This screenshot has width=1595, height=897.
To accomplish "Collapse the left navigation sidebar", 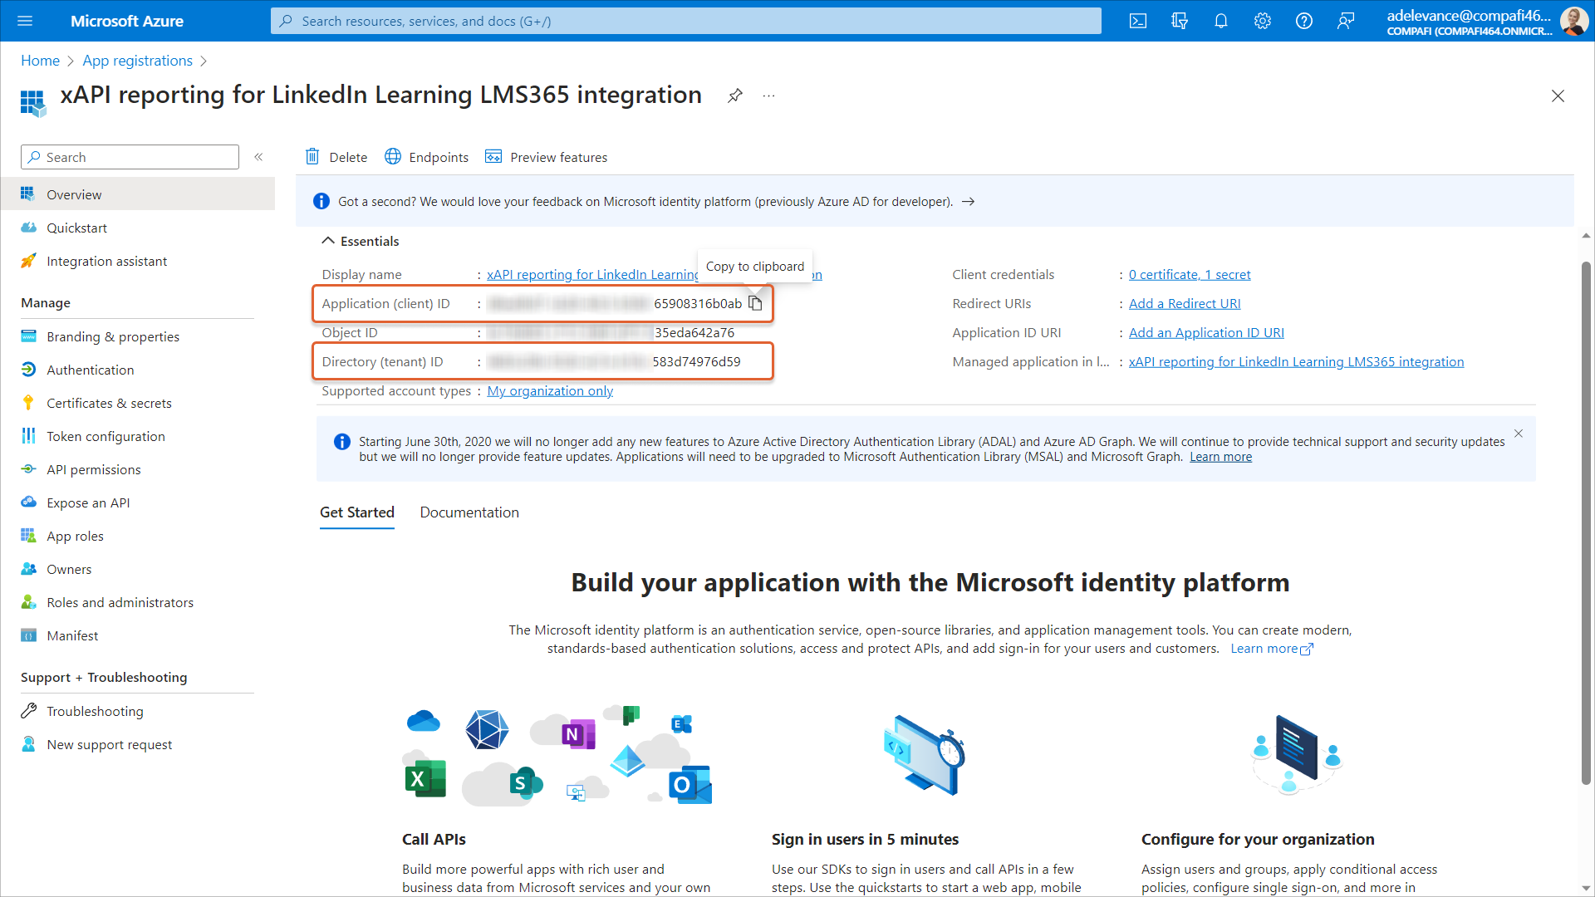I will coord(258,157).
